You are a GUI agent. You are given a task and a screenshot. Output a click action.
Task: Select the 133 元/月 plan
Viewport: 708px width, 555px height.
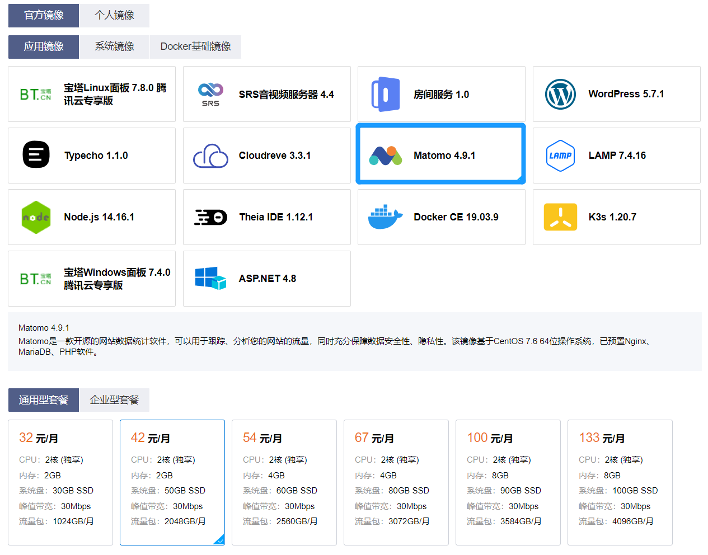620,482
